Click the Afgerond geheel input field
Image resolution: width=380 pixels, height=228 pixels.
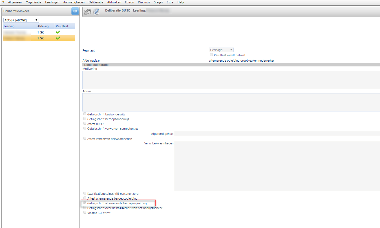tap(277, 133)
